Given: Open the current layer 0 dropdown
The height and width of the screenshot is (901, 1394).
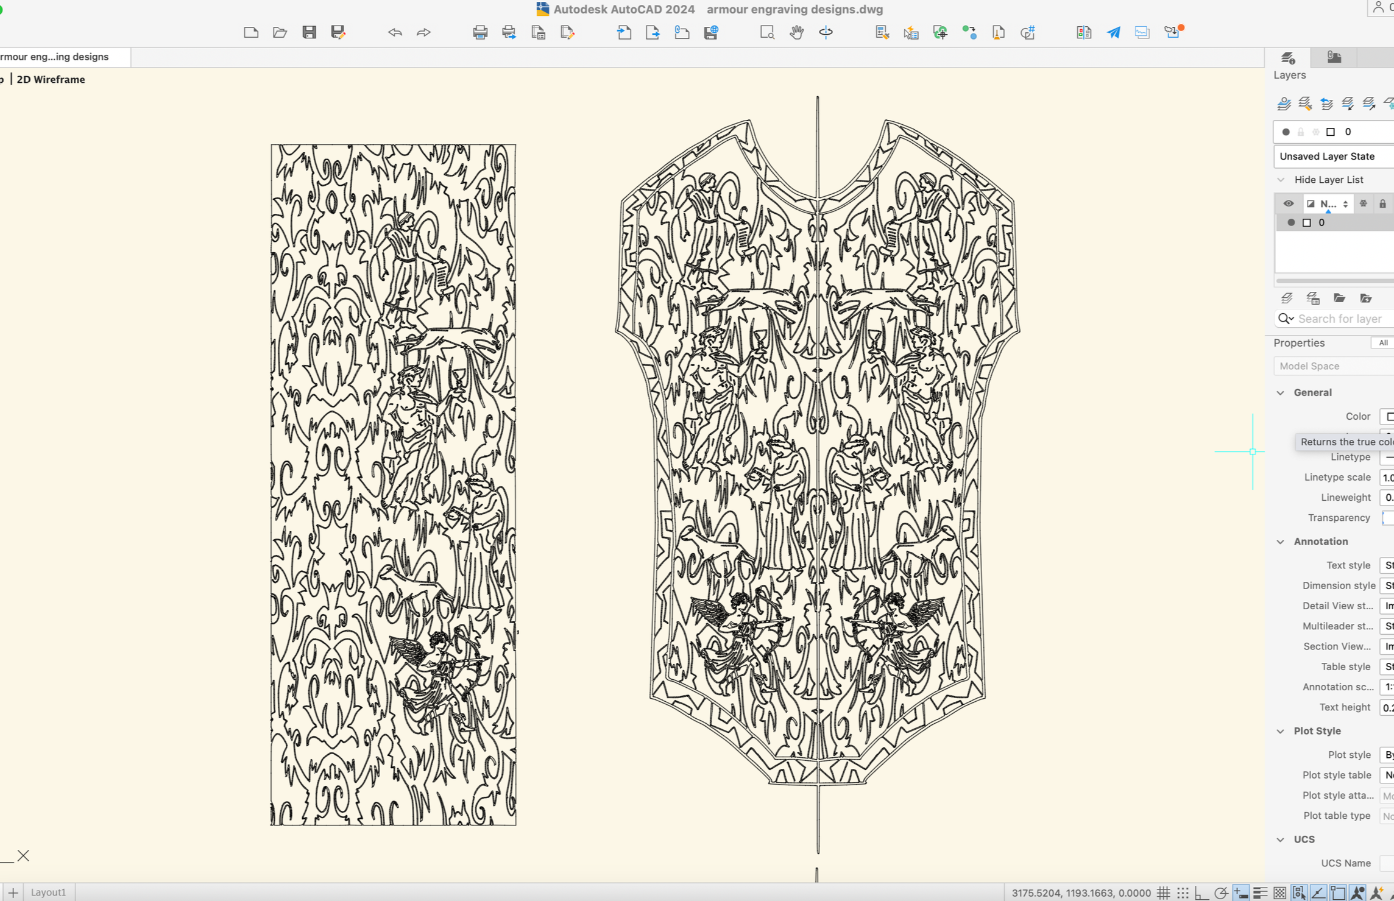Looking at the screenshot, I should point(1334,132).
